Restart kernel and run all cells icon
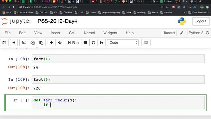The image size is (211, 119). tap(102, 43)
